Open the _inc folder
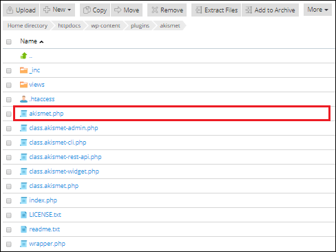The image size is (336, 252). point(34,70)
